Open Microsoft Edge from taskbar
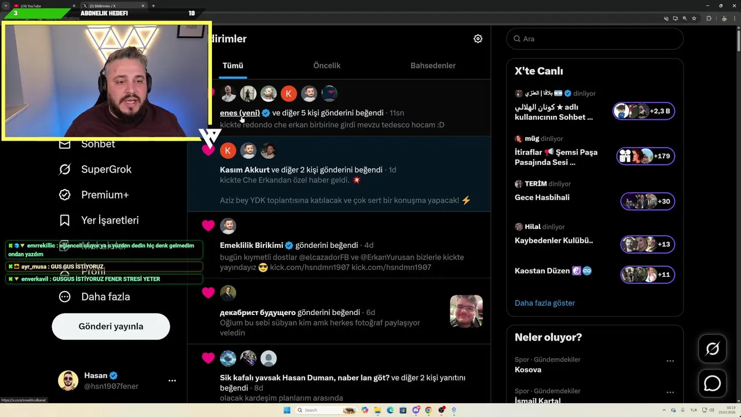The width and height of the screenshot is (741, 417). (391, 410)
